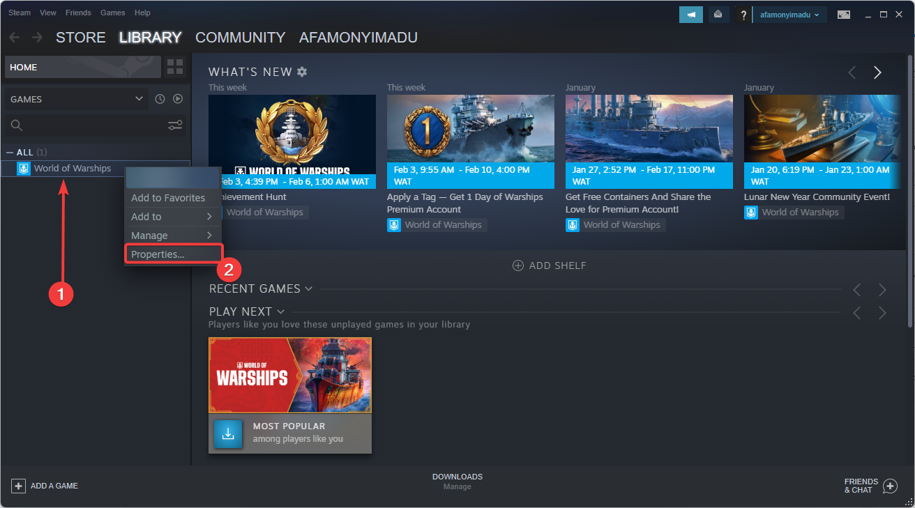Go to the LIBRARY tab
The image size is (915, 508).
[151, 38]
